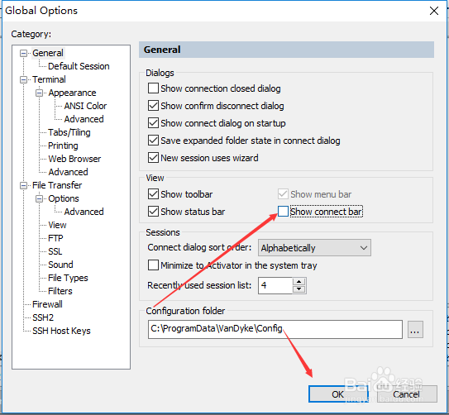Decrease recently used session list value
This screenshot has width=449, height=415.
click(x=299, y=289)
